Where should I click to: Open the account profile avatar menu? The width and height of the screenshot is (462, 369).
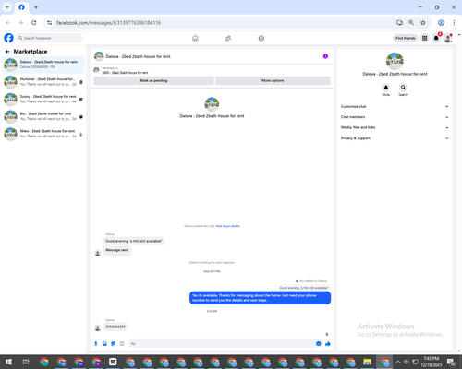coord(448,38)
